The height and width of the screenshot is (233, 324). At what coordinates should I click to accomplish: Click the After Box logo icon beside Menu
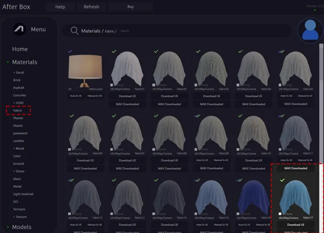pyautogui.click(x=19, y=29)
